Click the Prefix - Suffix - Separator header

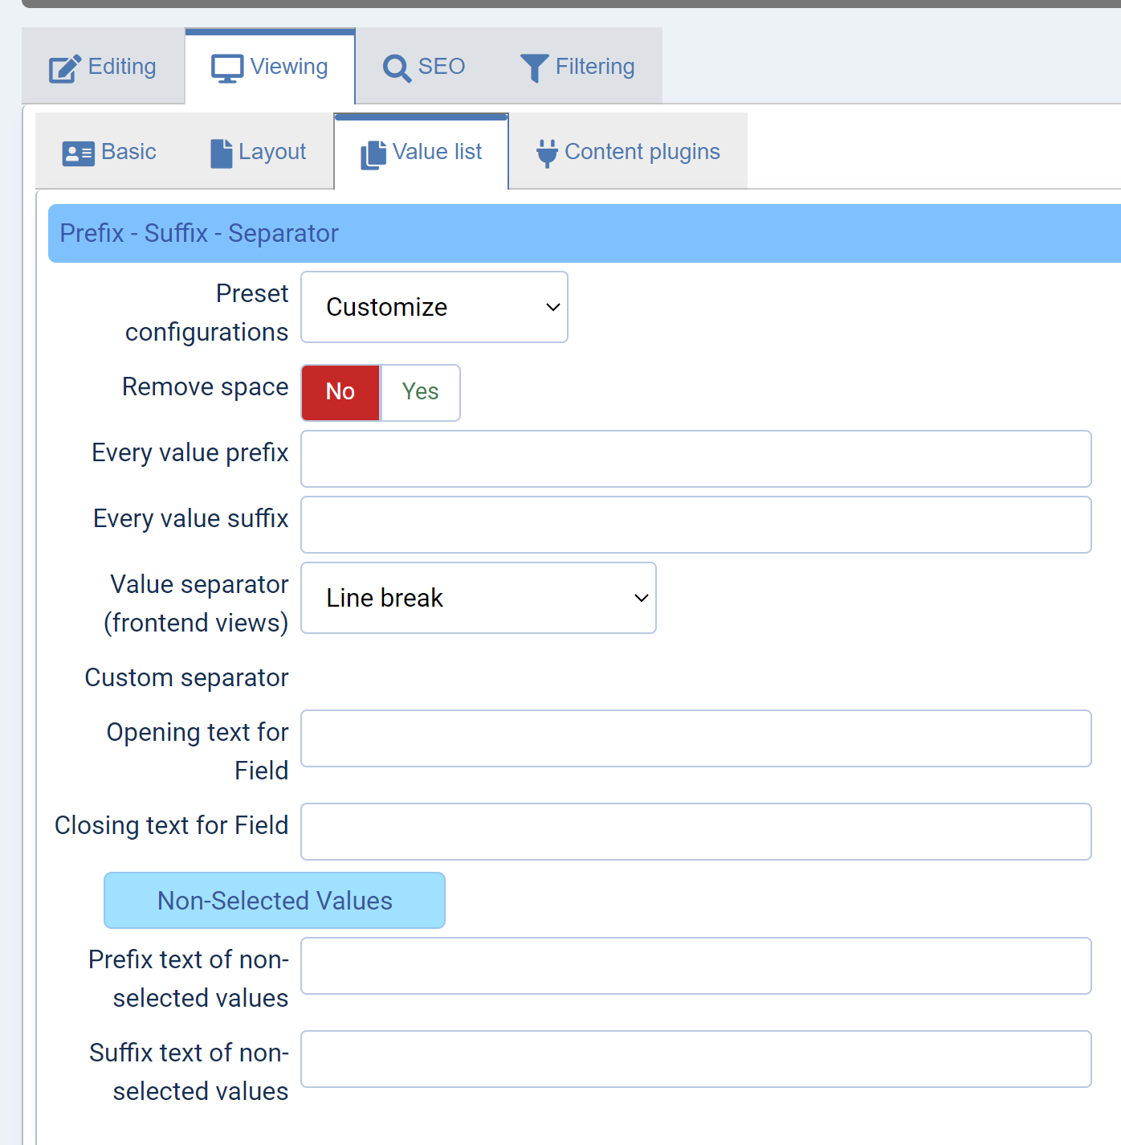coord(585,233)
